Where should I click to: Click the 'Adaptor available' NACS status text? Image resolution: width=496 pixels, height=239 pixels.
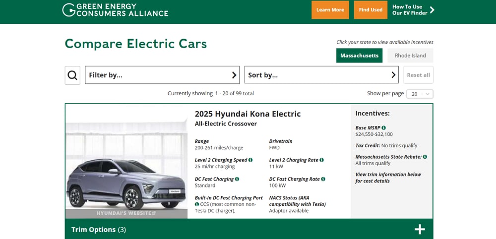click(289, 211)
